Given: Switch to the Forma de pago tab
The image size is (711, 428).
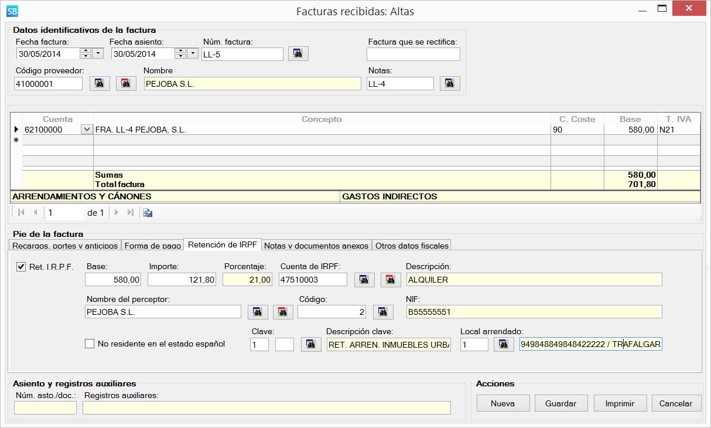Looking at the screenshot, I should [152, 246].
